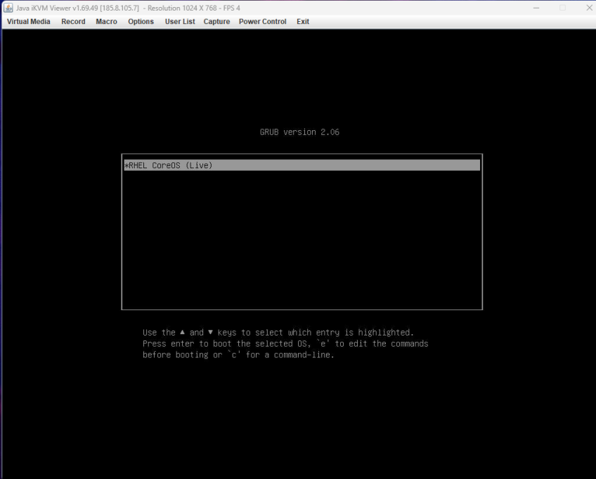Click the boot instruction help text
The width and height of the screenshot is (596, 479).
tap(285, 343)
